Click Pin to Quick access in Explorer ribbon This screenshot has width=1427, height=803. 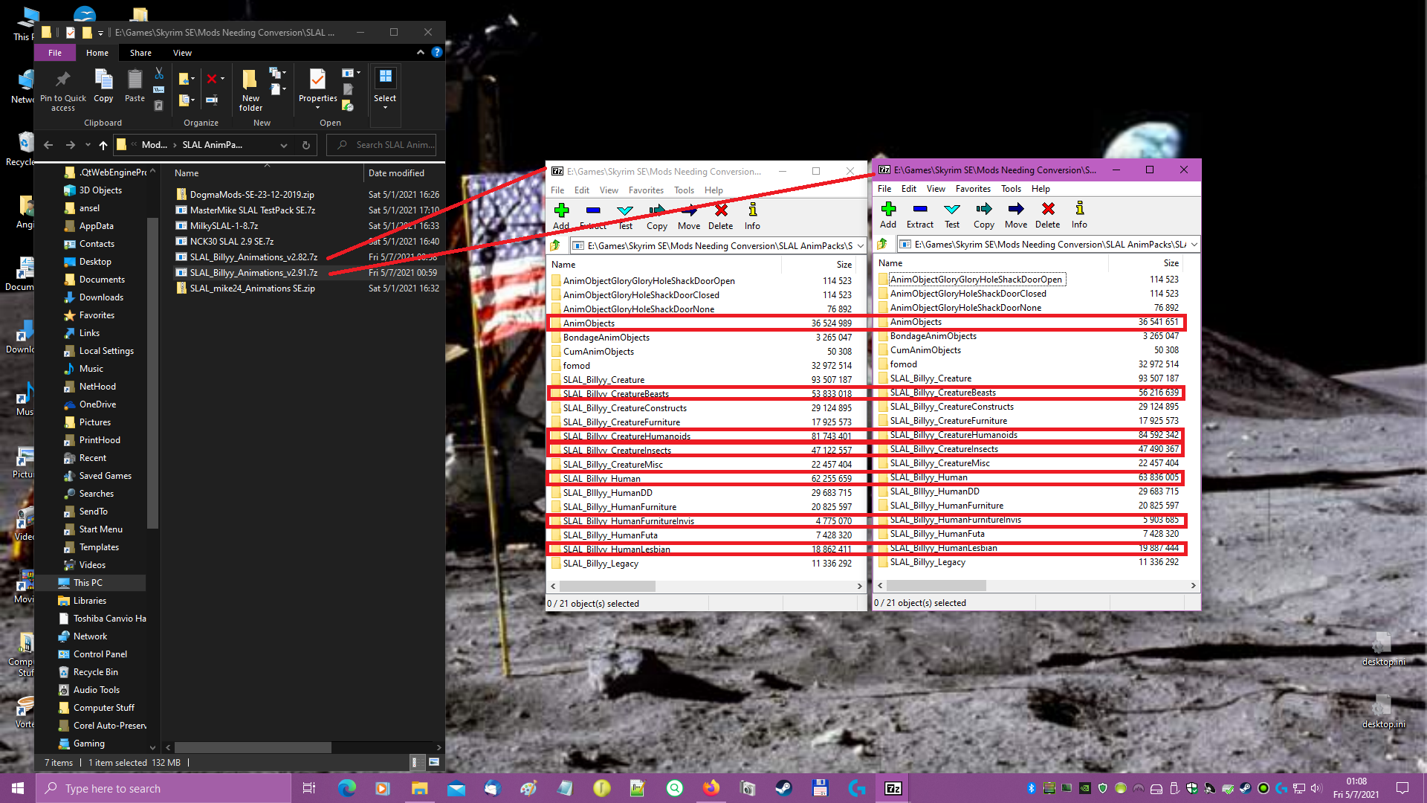pos(63,91)
